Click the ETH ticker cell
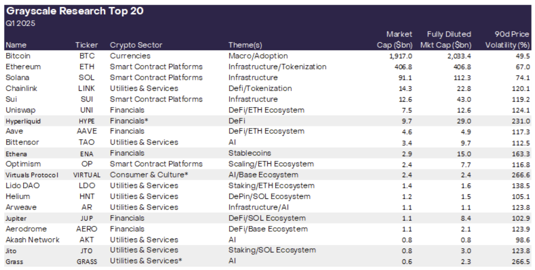 point(87,67)
